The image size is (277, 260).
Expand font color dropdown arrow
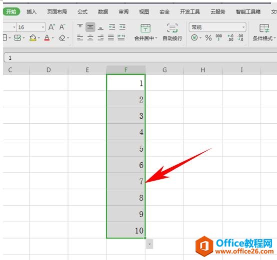[53, 38]
